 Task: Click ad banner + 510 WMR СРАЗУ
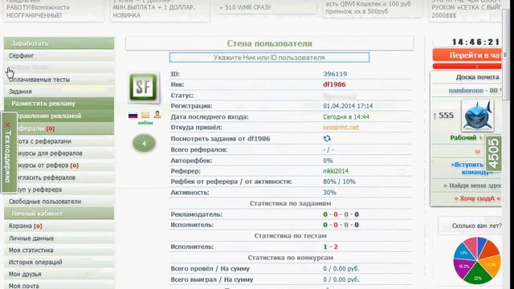click(x=266, y=7)
